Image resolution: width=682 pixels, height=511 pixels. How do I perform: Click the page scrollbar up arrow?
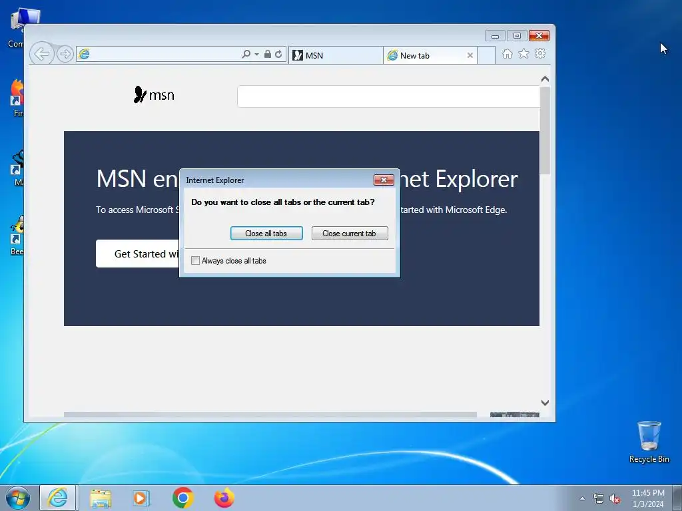pyautogui.click(x=545, y=79)
